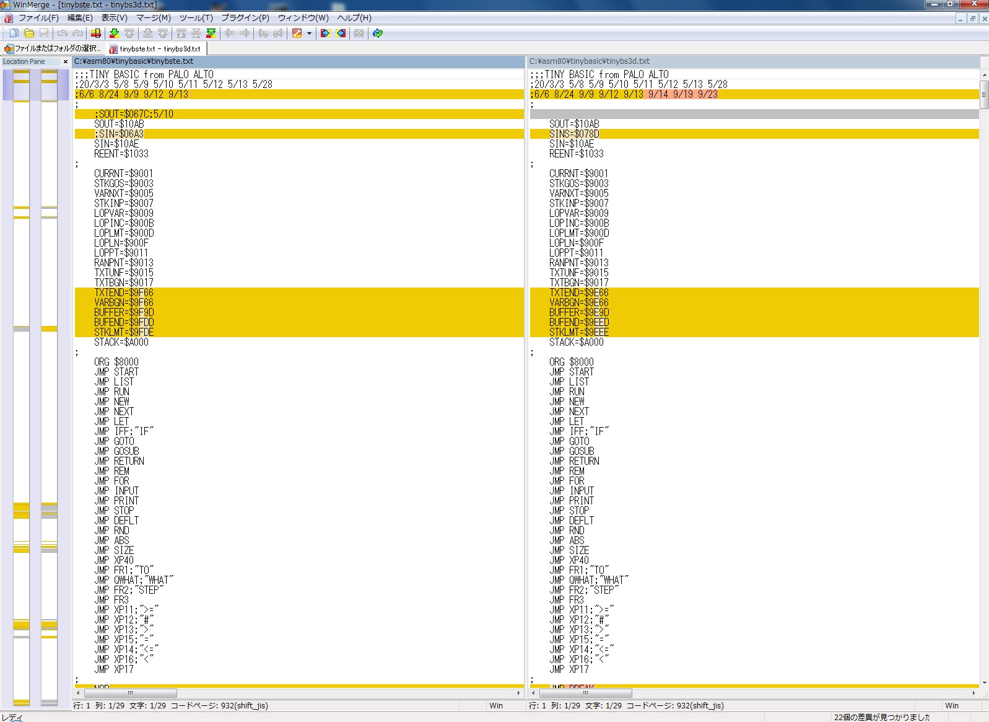Click the WinMerge MDI document icon in menu bar

pyautogui.click(x=9, y=18)
